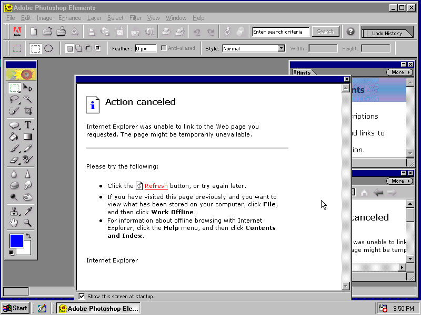Open the Filter menu
421x315 pixels.
click(135, 18)
